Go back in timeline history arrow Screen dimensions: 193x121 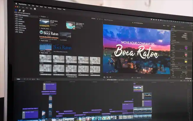103,80
